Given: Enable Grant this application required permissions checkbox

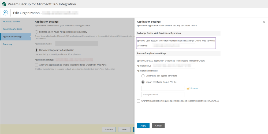Looking at the screenshot, I should point(139,101).
